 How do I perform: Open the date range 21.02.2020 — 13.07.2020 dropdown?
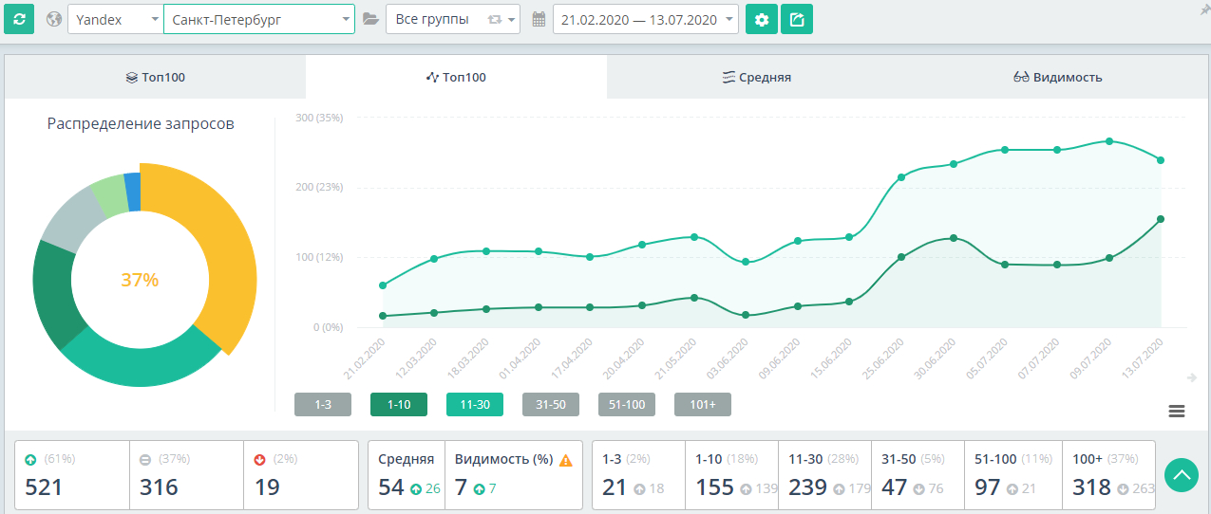pyautogui.click(x=646, y=19)
